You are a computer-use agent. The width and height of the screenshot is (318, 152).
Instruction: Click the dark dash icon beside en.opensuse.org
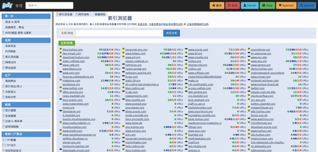pyautogui.click(x=249, y=53)
